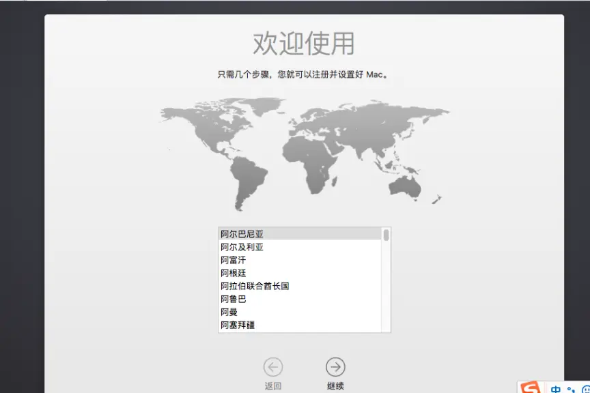Click the world map image
Screen dimensions: 590x393
(x=305, y=154)
